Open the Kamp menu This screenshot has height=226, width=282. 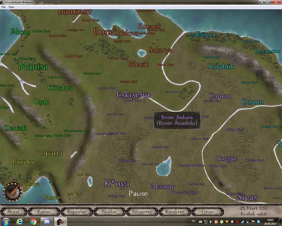(44, 212)
